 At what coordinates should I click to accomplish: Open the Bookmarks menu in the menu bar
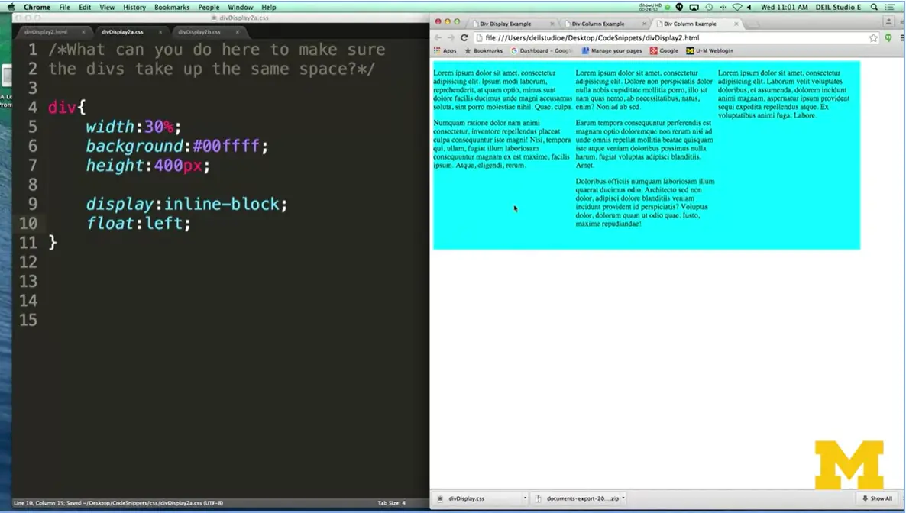(172, 7)
